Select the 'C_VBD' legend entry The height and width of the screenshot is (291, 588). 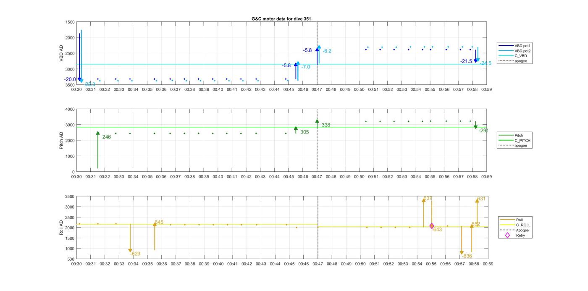click(x=513, y=56)
